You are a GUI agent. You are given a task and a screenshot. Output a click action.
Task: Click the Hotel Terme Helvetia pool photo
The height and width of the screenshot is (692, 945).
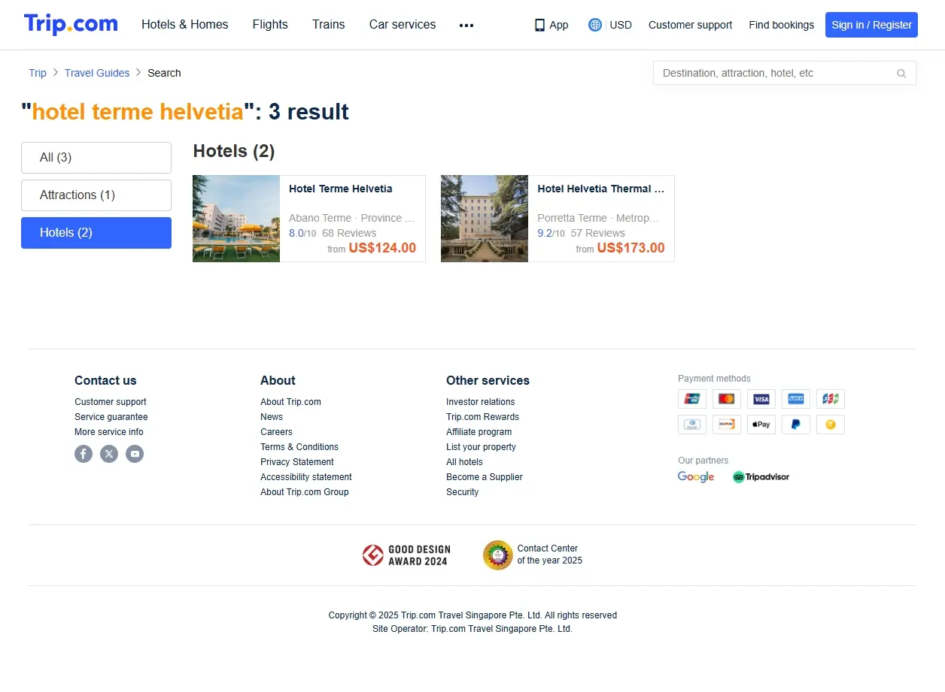click(236, 219)
